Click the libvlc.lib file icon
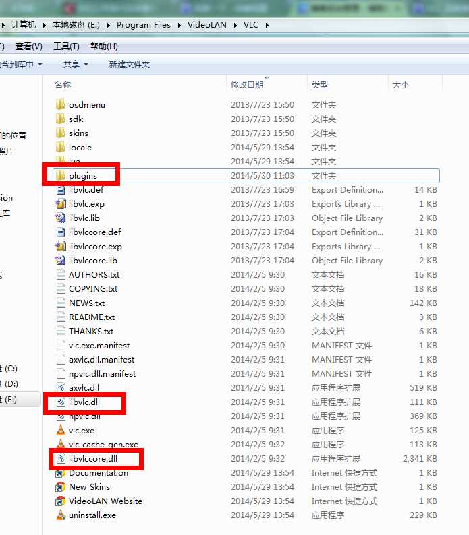The height and width of the screenshot is (535, 469). (x=61, y=218)
